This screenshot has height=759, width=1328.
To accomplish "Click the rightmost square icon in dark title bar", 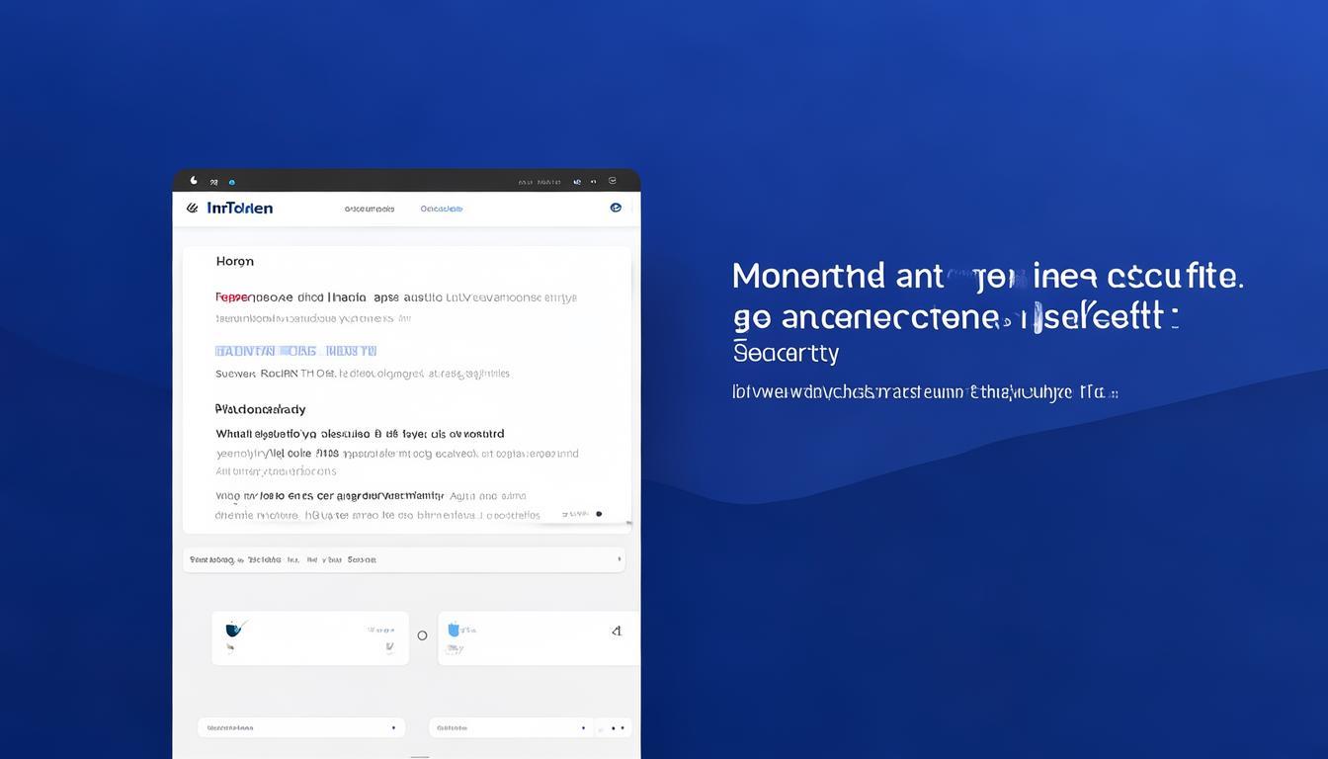I will (613, 181).
